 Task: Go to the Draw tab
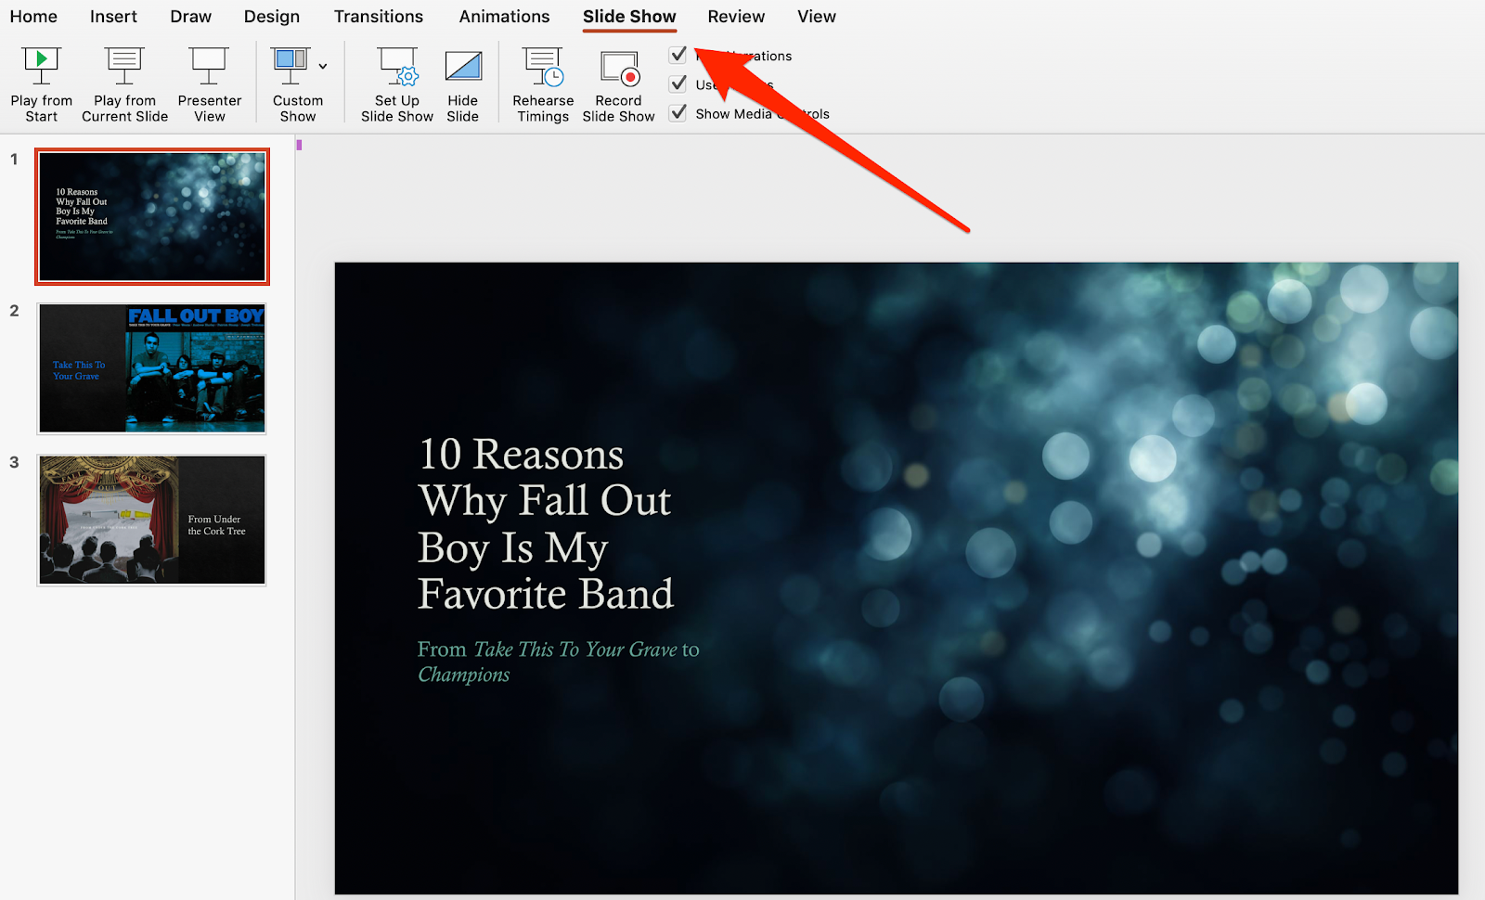[x=190, y=17]
